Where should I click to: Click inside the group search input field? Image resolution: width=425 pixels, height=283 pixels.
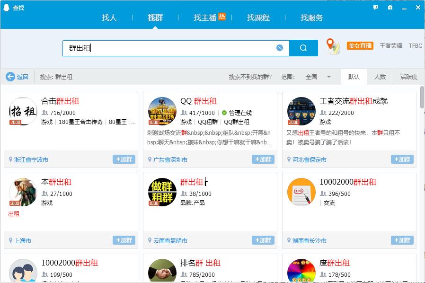166,48
